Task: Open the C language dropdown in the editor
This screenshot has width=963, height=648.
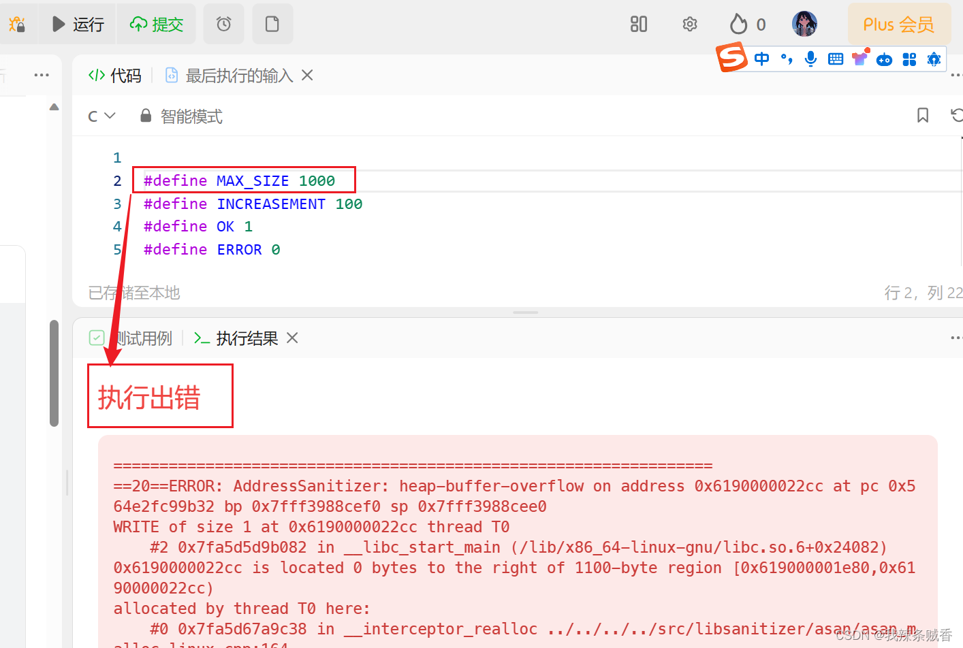Action: tap(101, 116)
